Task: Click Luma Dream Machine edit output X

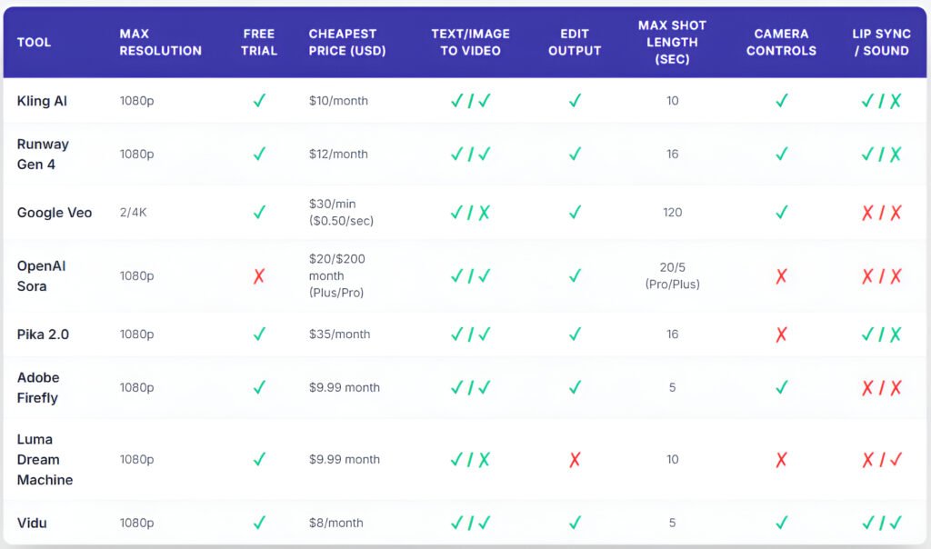Action: (x=575, y=460)
